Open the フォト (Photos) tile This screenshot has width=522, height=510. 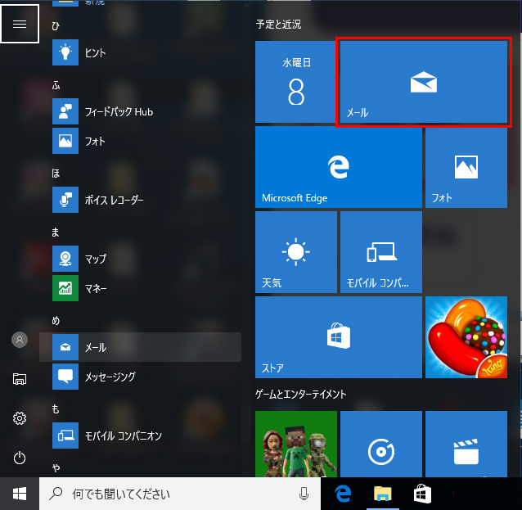pos(466,167)
